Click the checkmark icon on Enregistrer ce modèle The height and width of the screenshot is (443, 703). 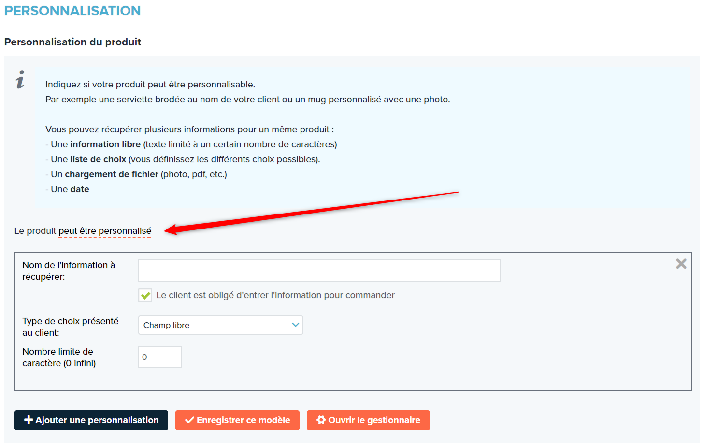coord(189,420)
